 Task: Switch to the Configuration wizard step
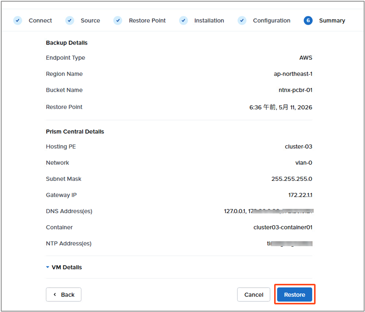tap(271, 21)
